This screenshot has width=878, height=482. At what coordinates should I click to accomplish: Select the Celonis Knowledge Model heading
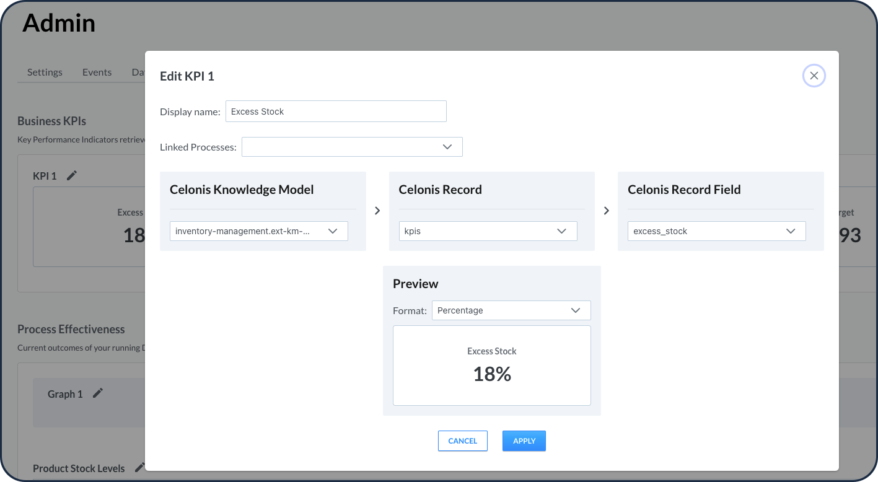click(x=242, y=190)
